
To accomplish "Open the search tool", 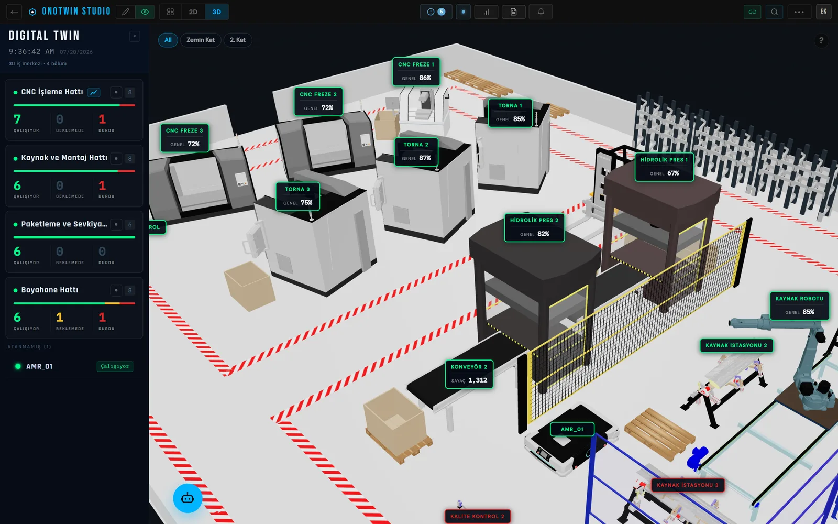I will pos(774,12).
